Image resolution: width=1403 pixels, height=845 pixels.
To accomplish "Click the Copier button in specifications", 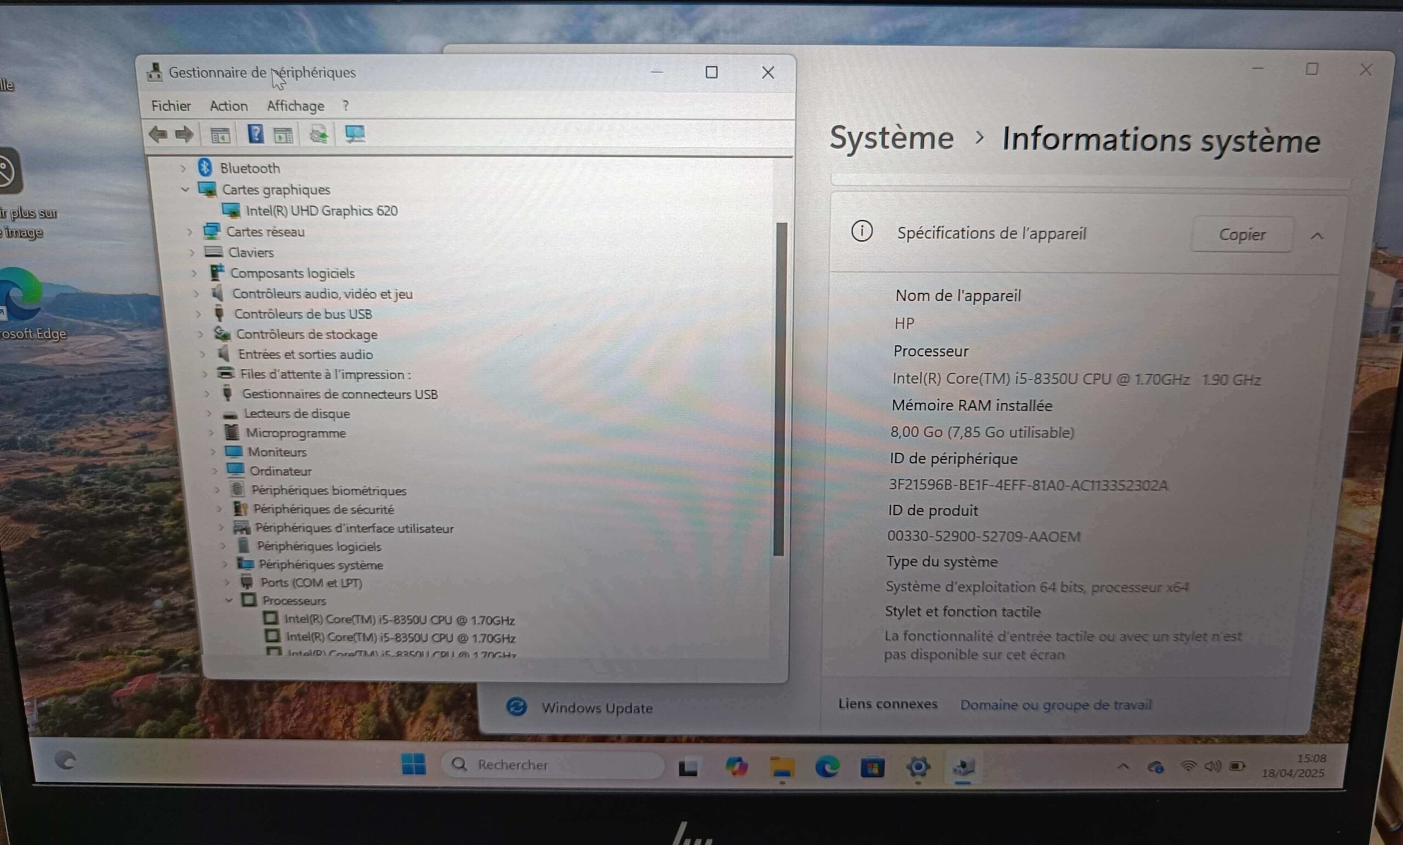I will (x=1242, y=235).
